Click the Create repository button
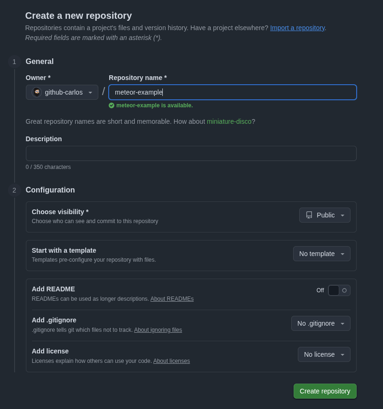This screenshot has height=409, width=383. click(x=325, y=391)
